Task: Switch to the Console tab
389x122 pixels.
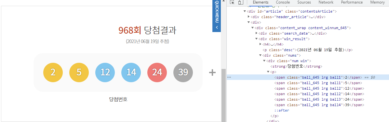Action: 283,2
